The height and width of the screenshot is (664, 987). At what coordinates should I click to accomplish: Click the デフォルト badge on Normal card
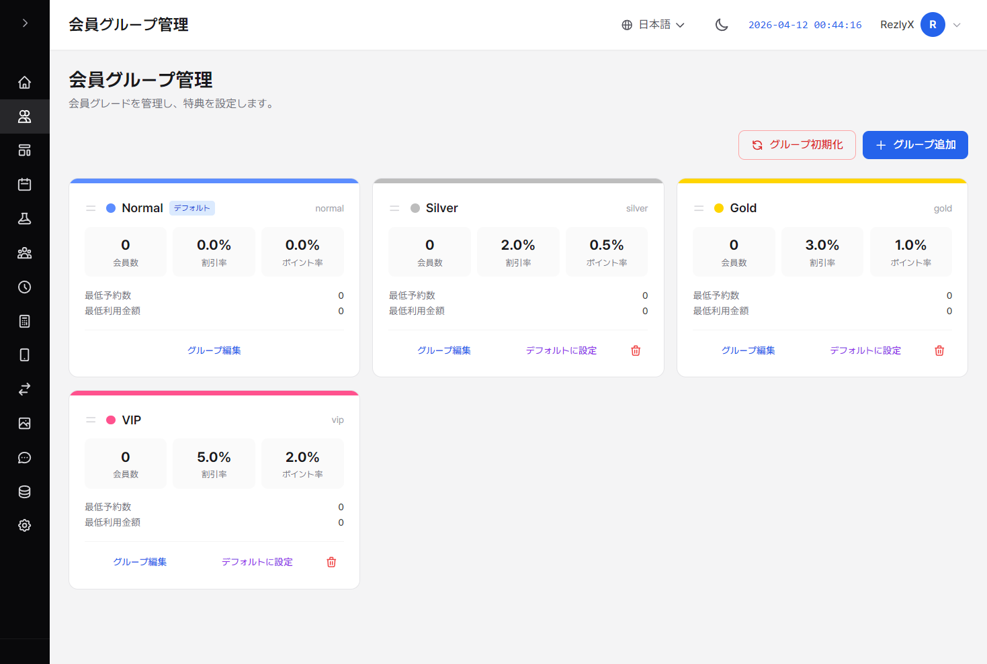point(192,208)
